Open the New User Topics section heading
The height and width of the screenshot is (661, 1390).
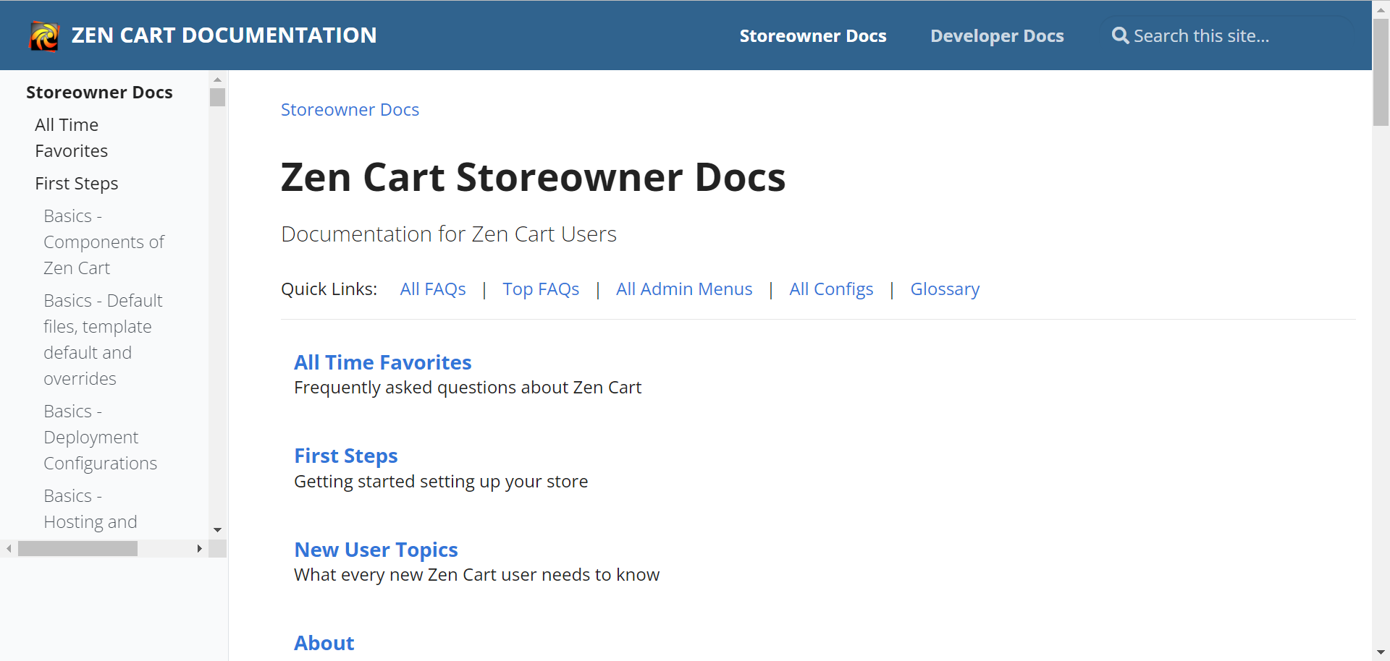tap(376, 549)
